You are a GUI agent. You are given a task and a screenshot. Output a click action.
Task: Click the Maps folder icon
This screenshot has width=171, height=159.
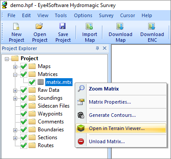[32, 66]
